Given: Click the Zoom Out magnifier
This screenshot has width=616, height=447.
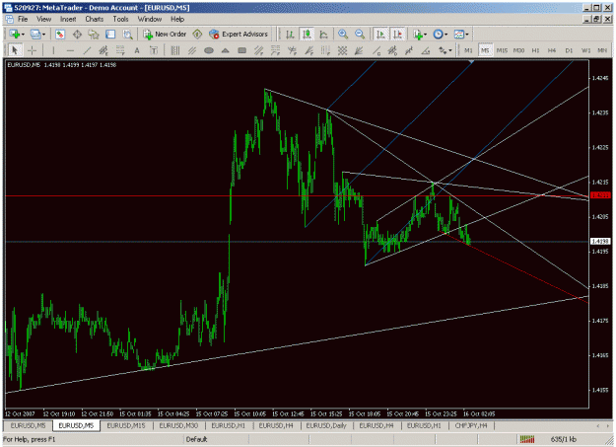Looking at the screenshot, I should tap(360, 35).
